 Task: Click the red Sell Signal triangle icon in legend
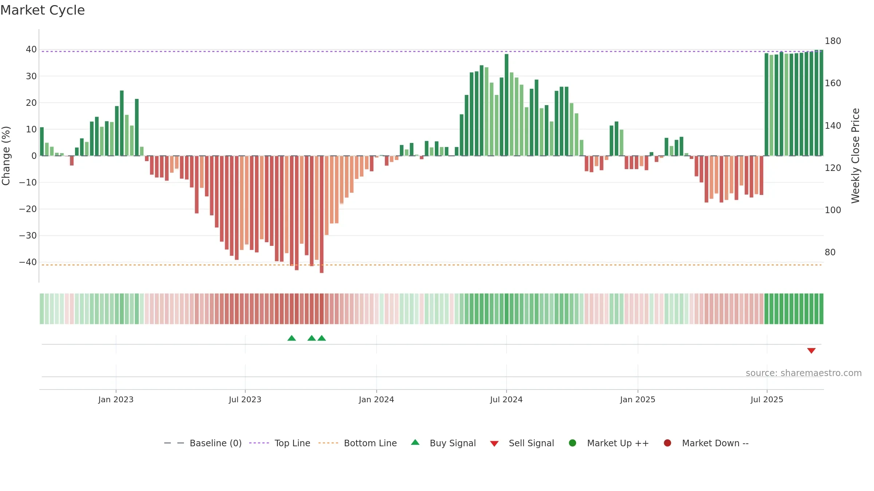click(494, 444)
